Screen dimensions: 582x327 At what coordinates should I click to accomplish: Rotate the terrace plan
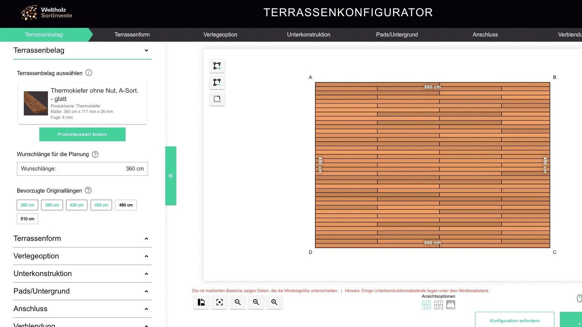tap(201, 302)
